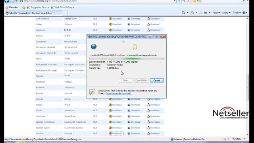Click the Print icon in command bar
254x143 pixels.
[x=206, y=13]
